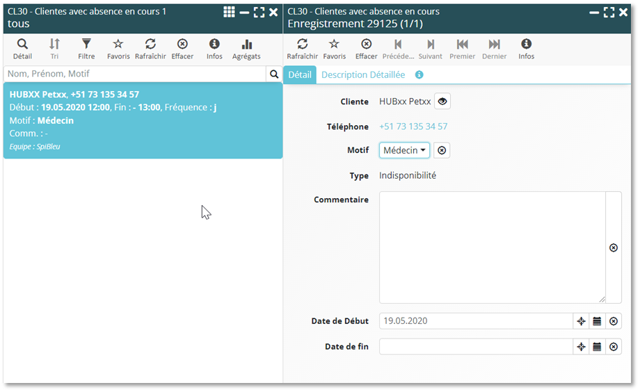Click Effacer in the record panel toolbar
The height and width of the screenshot is (392, 640).
click(x=366, y=49)
